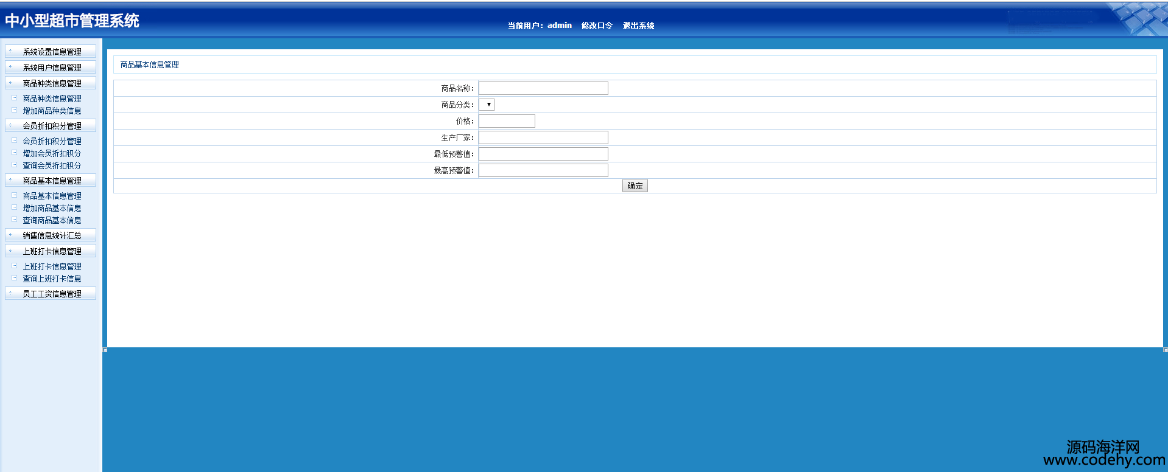Open 上班打卡信息管理 sub-item link
The height and width of the screenshot is (472, 1168).
click(52, 266)
